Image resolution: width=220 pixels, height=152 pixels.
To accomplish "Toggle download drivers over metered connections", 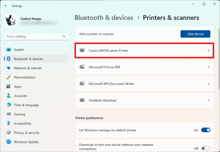I will (x=206, y=148).
